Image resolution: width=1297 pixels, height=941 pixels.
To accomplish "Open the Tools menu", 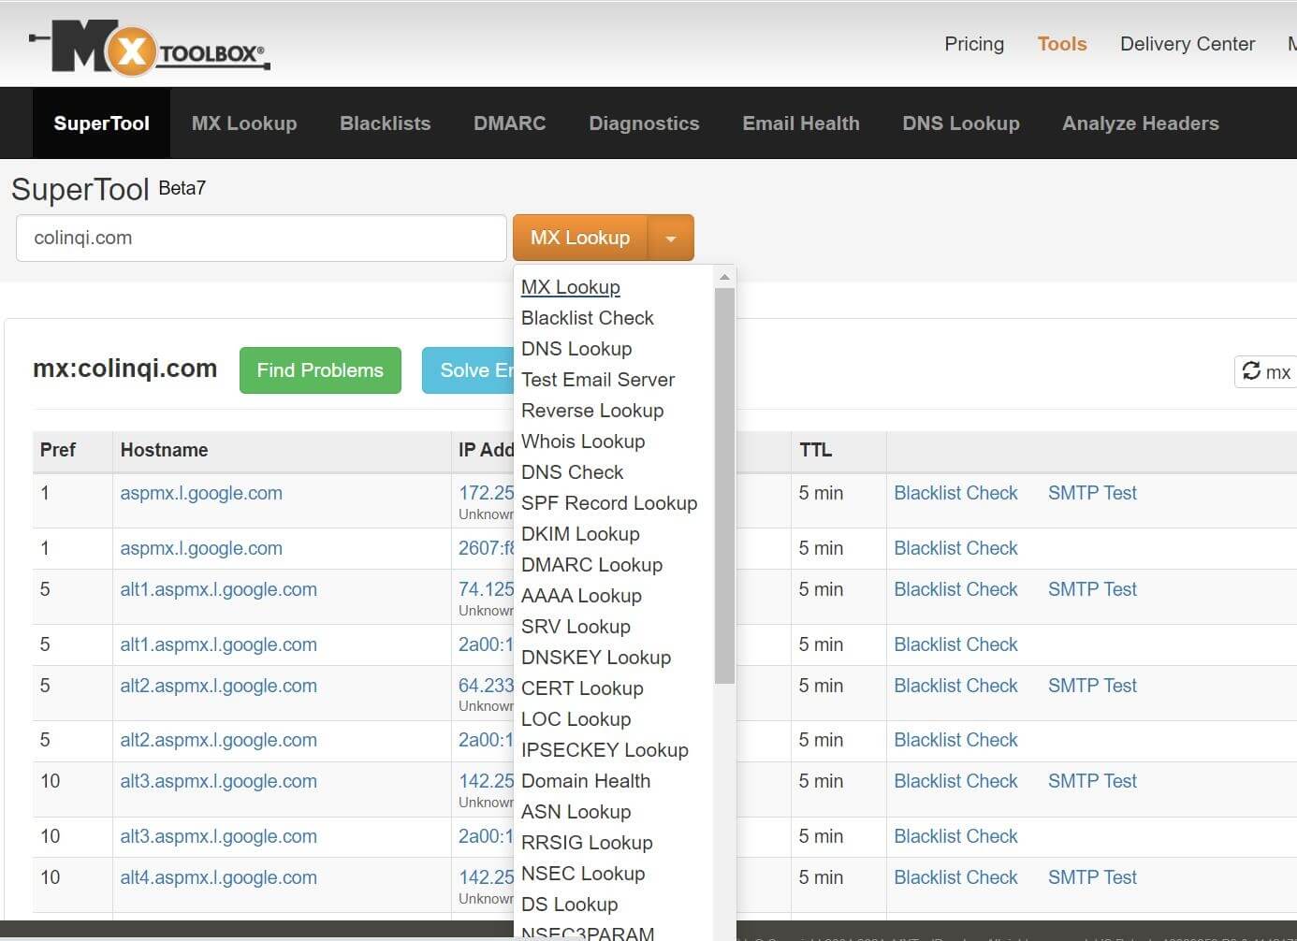I will (x=1061, y=44).
